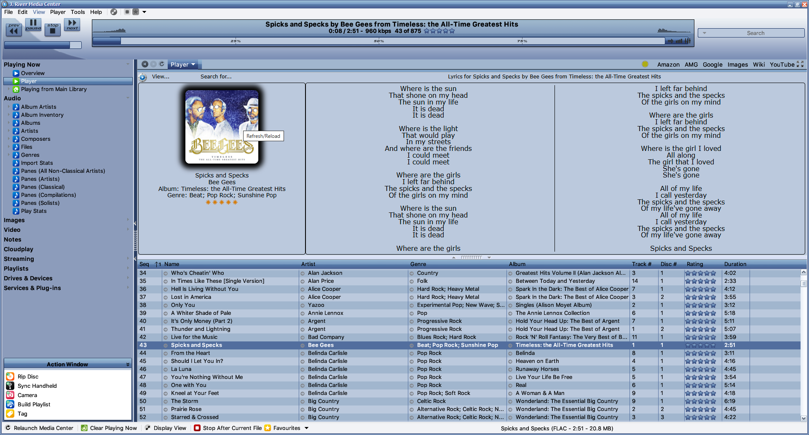Seek to 50% on the playback progress bar
The image size is (809, 435).
click(x=379, y=41)
